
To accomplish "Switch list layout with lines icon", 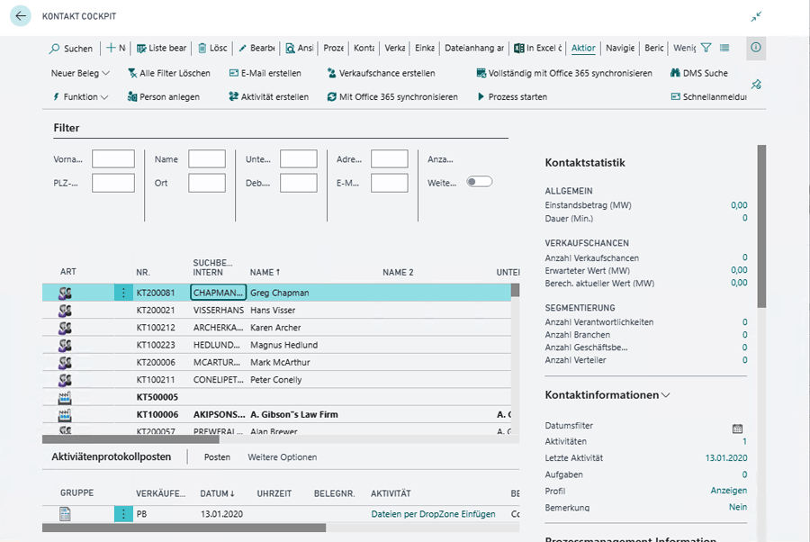I will 724,48.
